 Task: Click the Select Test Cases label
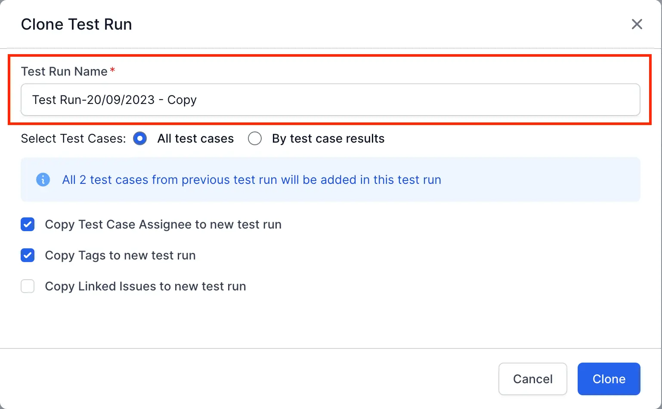[73, 139]
